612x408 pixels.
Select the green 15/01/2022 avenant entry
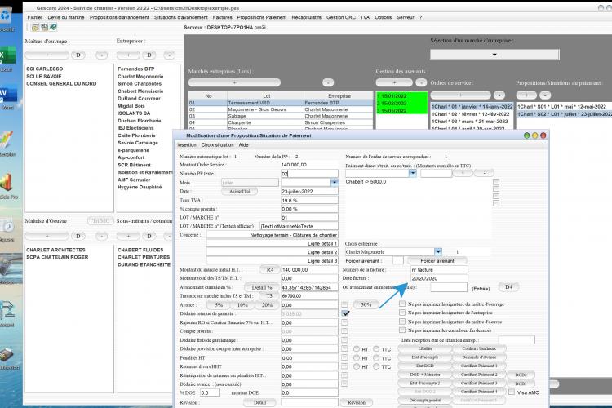(x=401, y=96)
